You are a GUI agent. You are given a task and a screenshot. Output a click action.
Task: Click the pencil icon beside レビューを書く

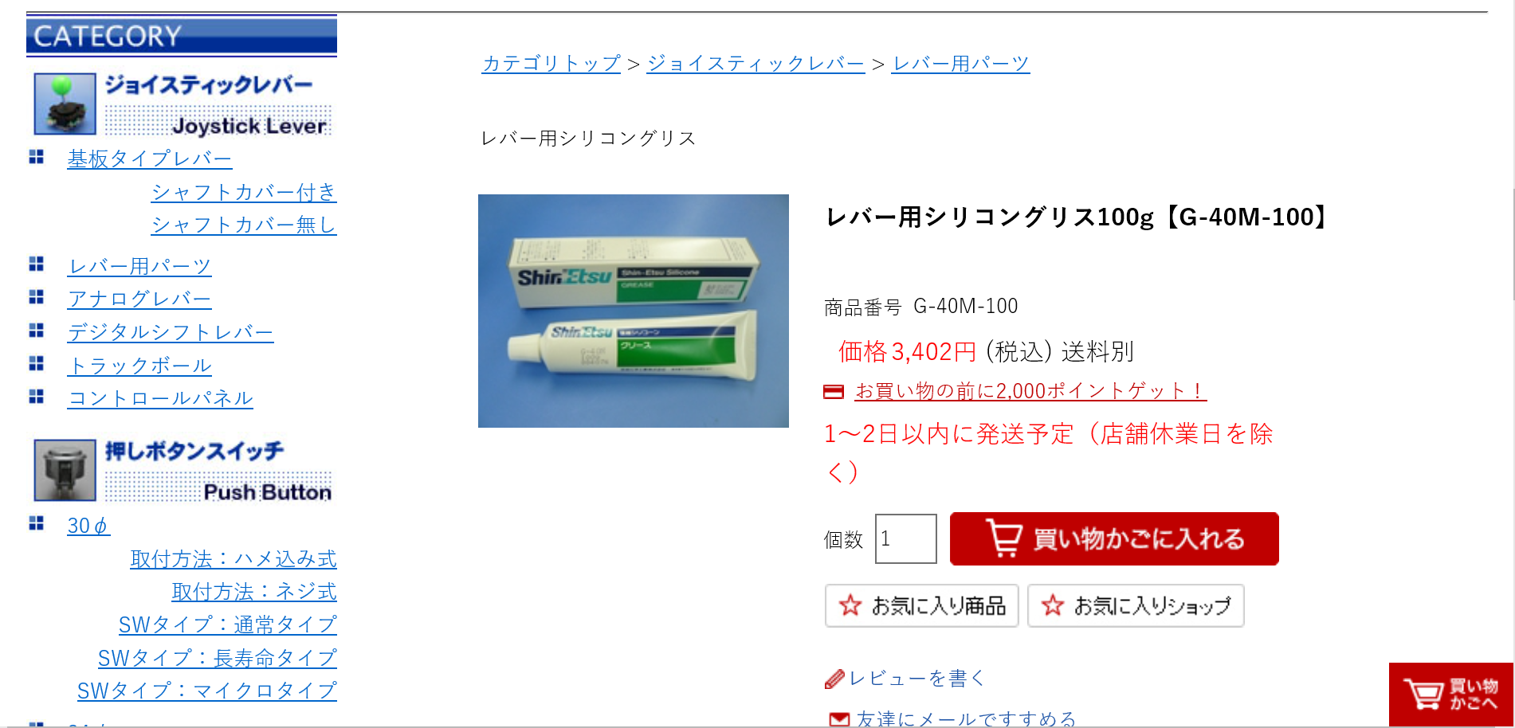coord(834,679)
